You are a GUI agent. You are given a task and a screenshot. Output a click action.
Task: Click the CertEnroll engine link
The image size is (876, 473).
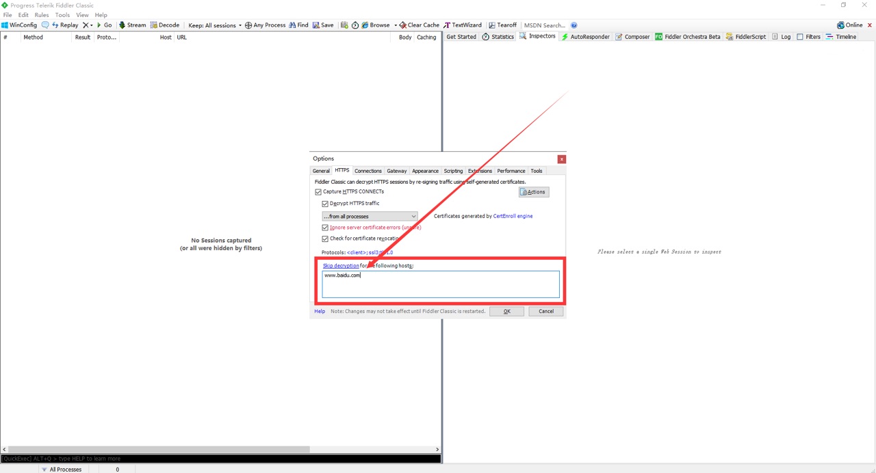pos(513,216)
